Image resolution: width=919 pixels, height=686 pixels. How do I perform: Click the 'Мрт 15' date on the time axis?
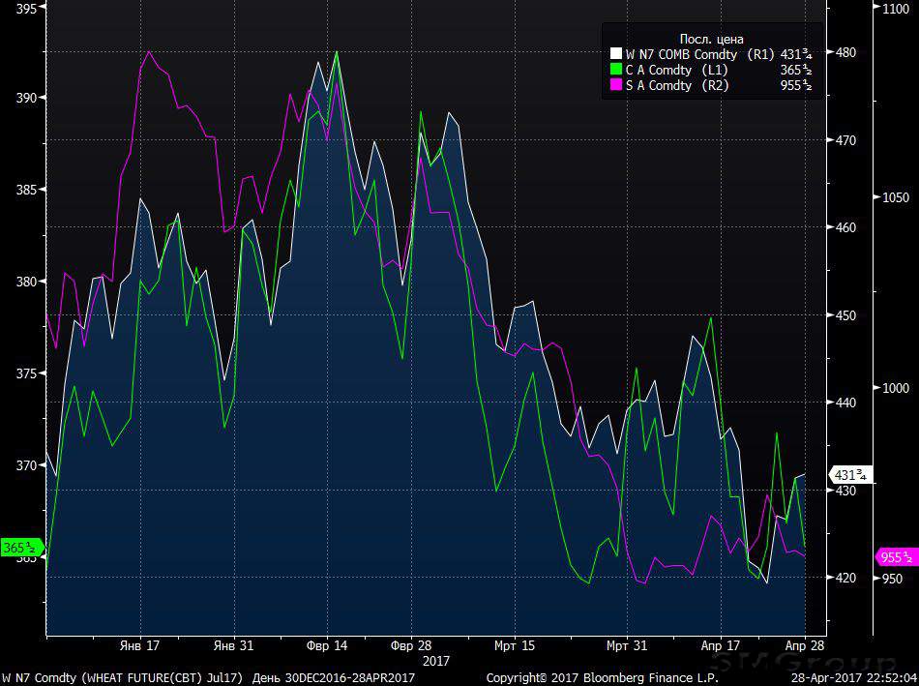pos(514,645)
